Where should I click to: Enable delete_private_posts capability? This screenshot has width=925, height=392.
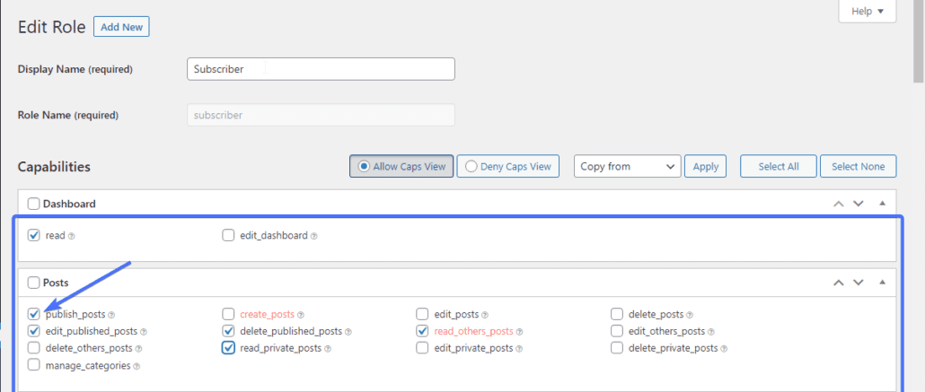pos(616,348)
